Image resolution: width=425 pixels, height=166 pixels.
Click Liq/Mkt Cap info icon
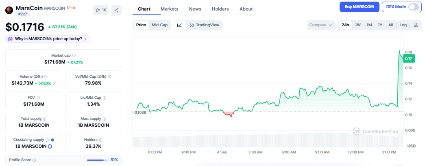click(x=105, y=98)
